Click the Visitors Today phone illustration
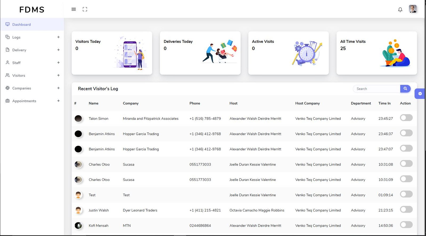Viewport: 426px width, 236px height. (x=131, y=53)
